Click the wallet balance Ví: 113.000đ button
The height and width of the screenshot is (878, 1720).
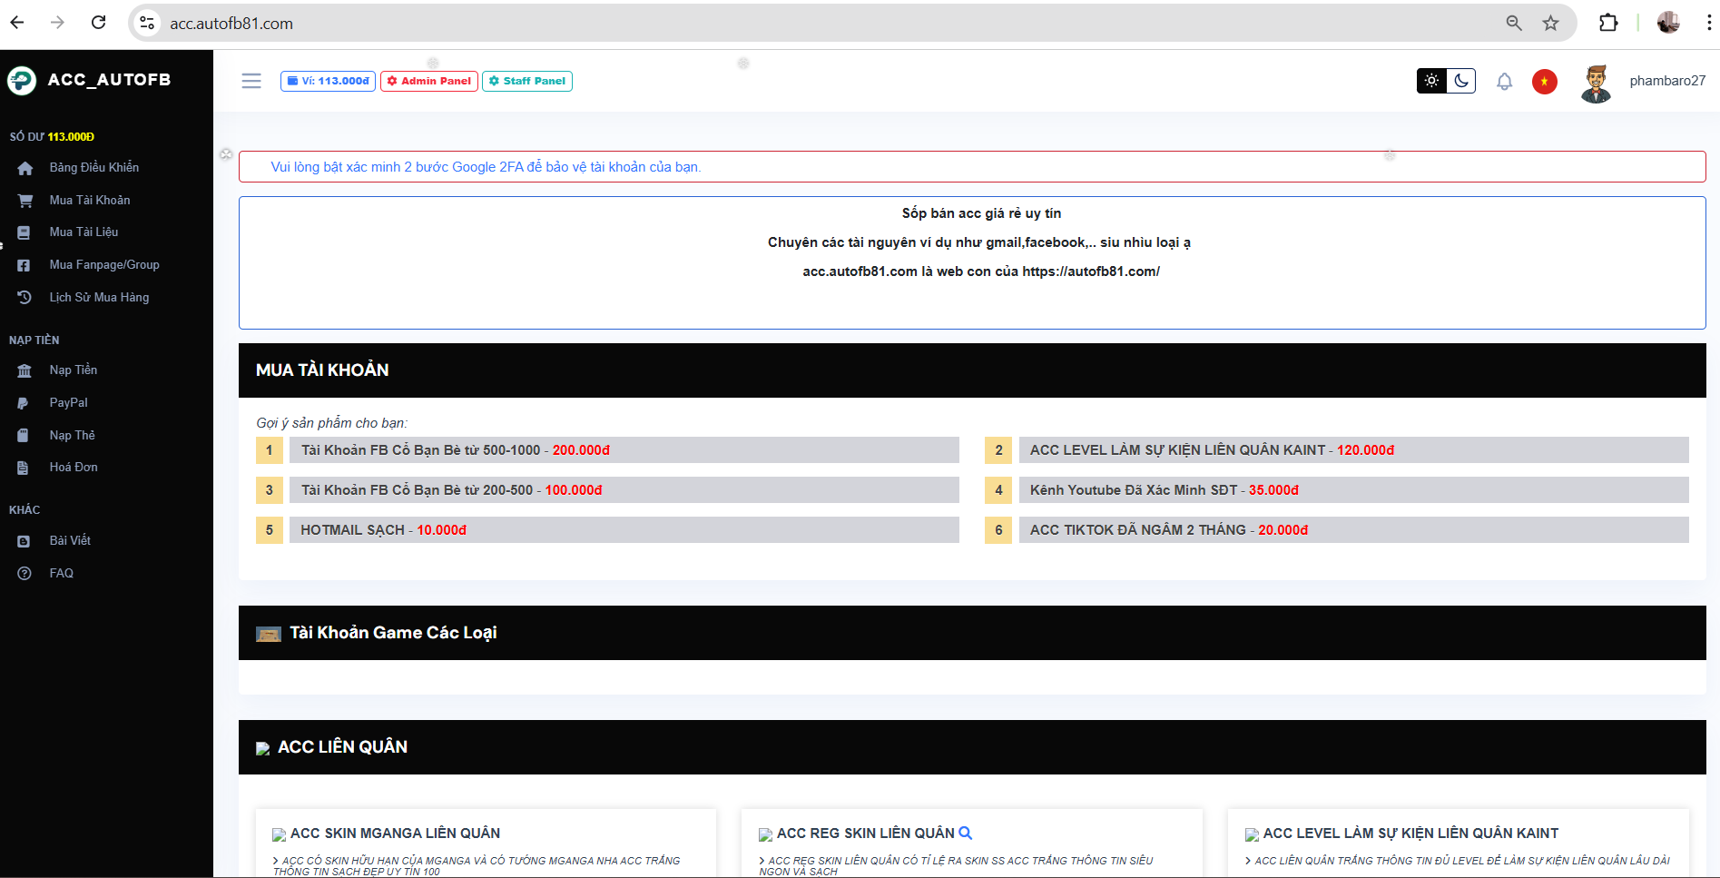(328, 81)
